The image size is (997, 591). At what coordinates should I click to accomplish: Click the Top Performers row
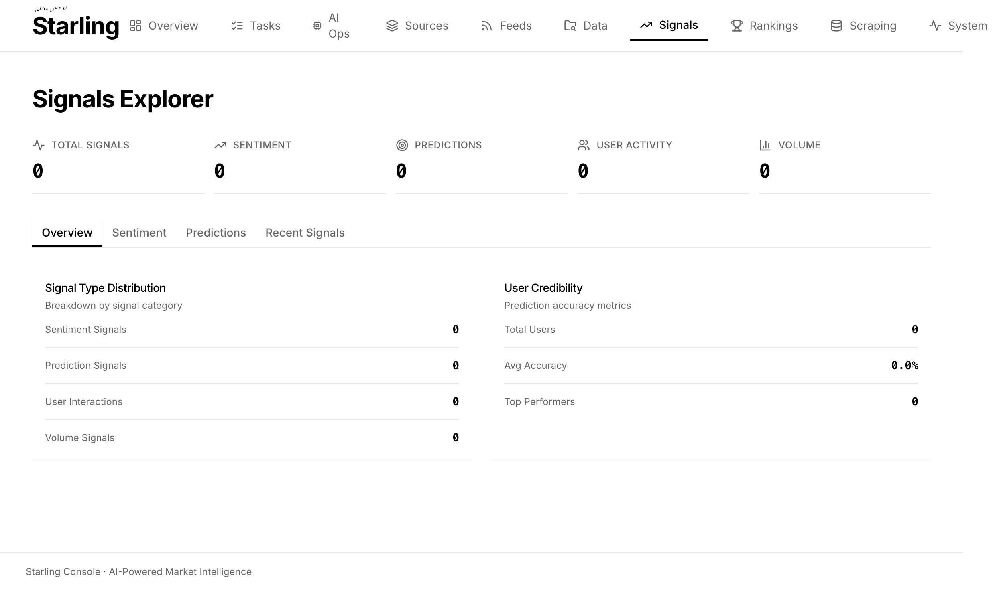[x=710, y=401]
